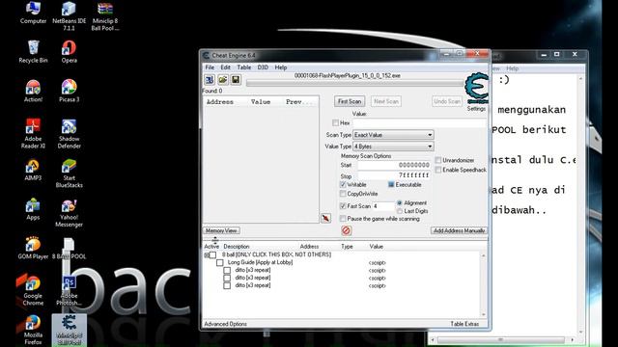Open the Scan Type dropdown
The height and width of the screenshot is (347, 618).
pyautogui.click(x=393, y=135)
